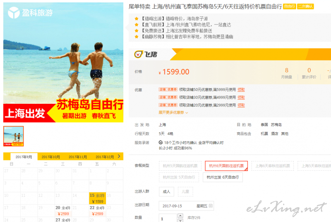331x222 pixels.
Task: Click the 盈科旅游 logo on the photo
Action: [30, 13]
